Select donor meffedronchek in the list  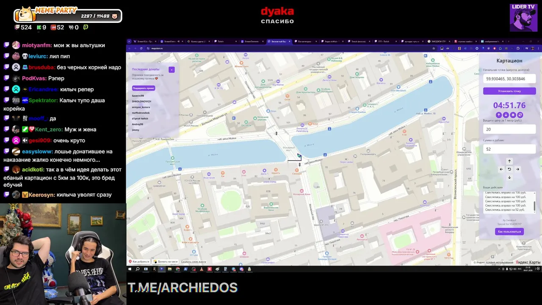point(141,113)
